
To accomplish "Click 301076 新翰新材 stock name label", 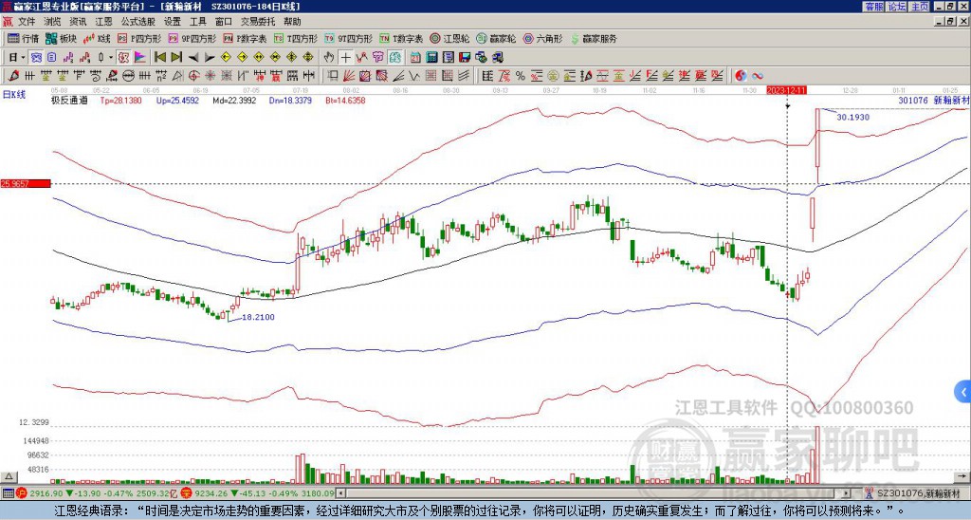I will 934,100.
